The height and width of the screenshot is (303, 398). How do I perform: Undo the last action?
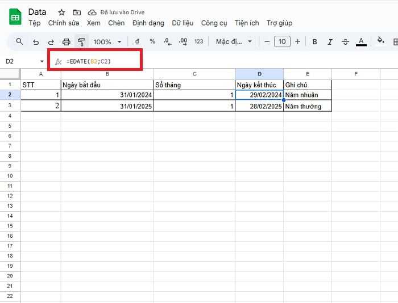pyautogui.click(x=36, y=41)
